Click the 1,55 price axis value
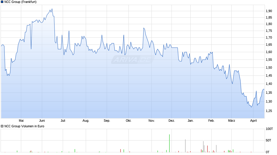The image size is (277, 155). pos(269,60)
